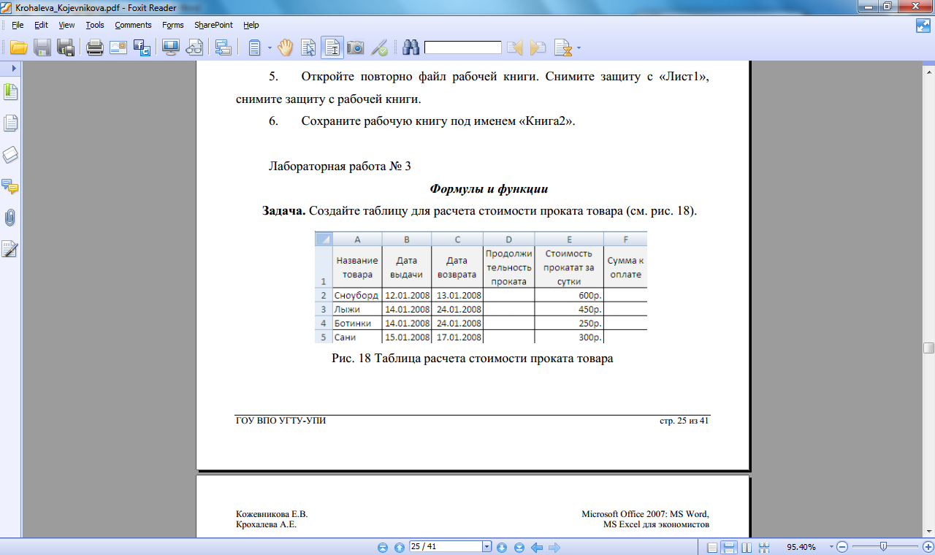
Task: Click the Find Next page arrow icon
Action: (538, 48)
